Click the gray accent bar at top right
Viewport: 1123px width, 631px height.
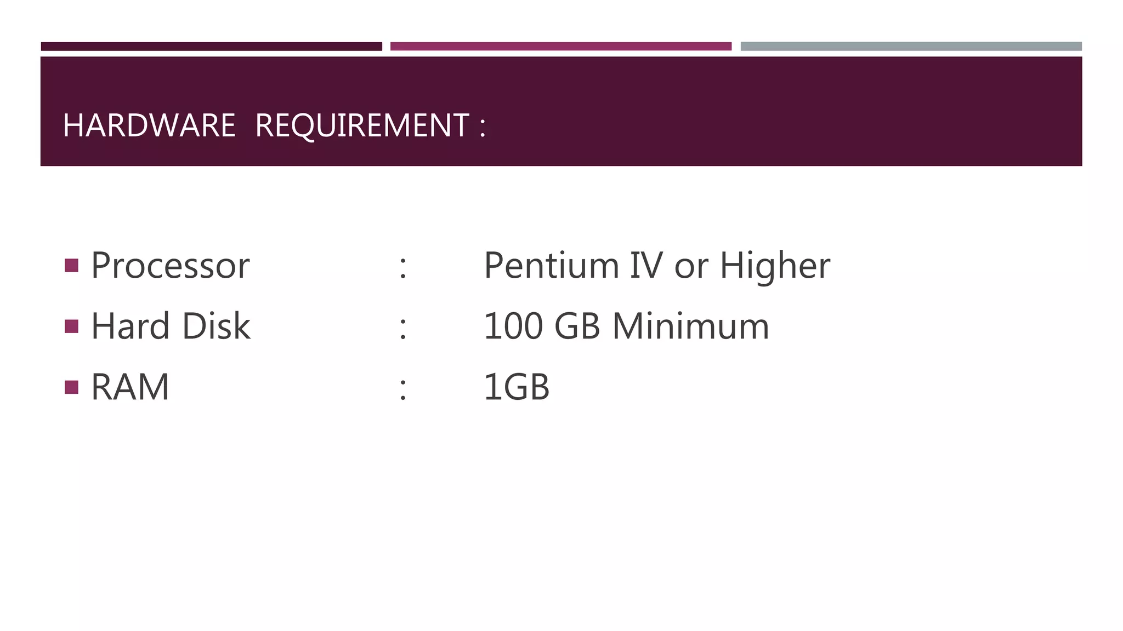tap(911, 47)
